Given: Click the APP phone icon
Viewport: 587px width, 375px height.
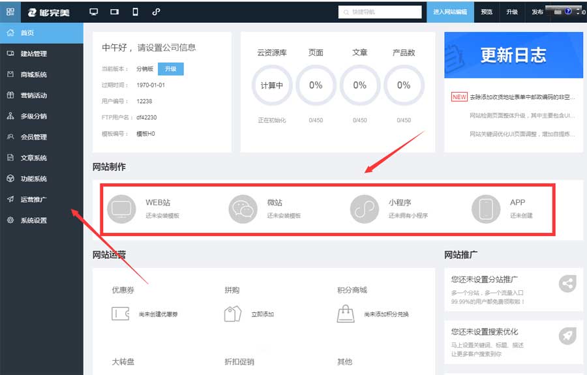Looking at the screenshot, I should tap(486, 209).
